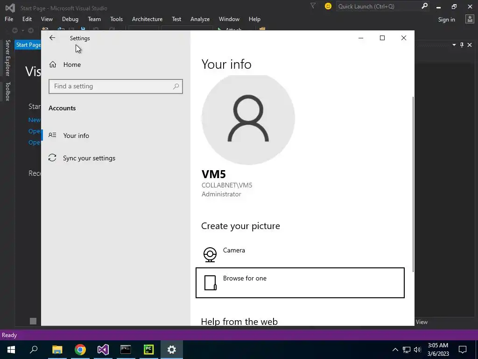Show hidden tray icons chevron

click(x=395, y=350)
